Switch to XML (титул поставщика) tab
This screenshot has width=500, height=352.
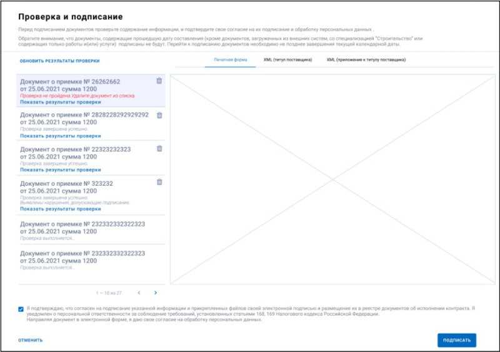[x=287, y=59]
